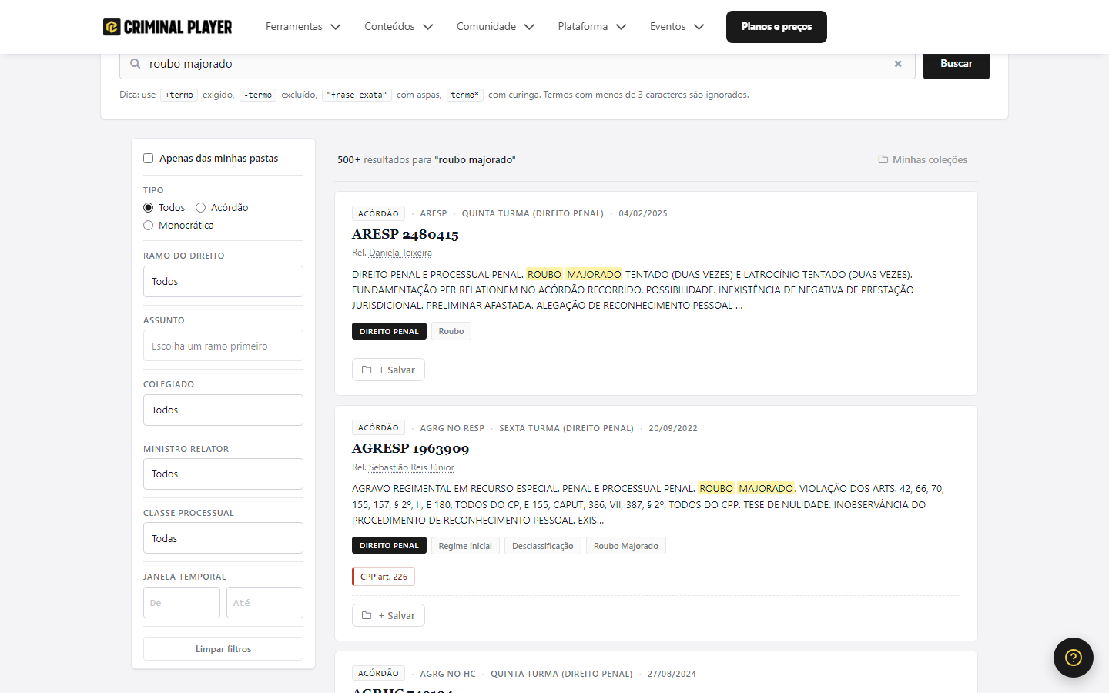
Task: Click rapporteur Daniela Teixeira link
Action: pyautogui.click(x=400, y=253)
